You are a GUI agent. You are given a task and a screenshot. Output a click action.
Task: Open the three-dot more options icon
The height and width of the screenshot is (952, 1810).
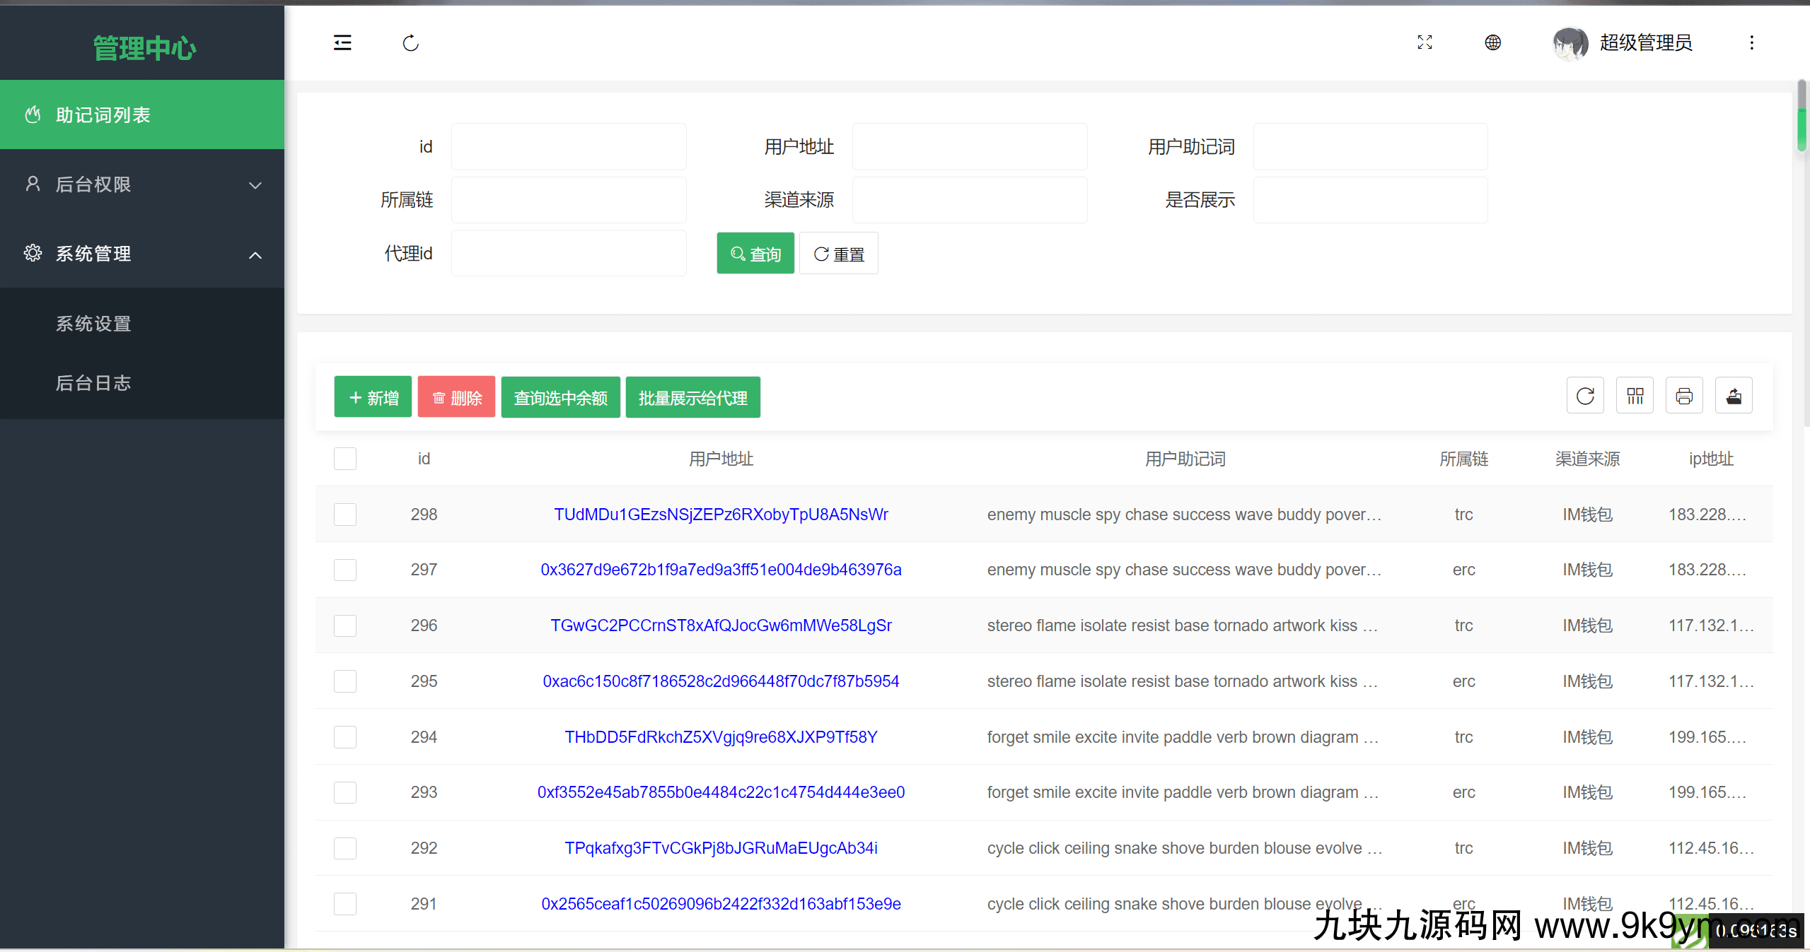1751,42
